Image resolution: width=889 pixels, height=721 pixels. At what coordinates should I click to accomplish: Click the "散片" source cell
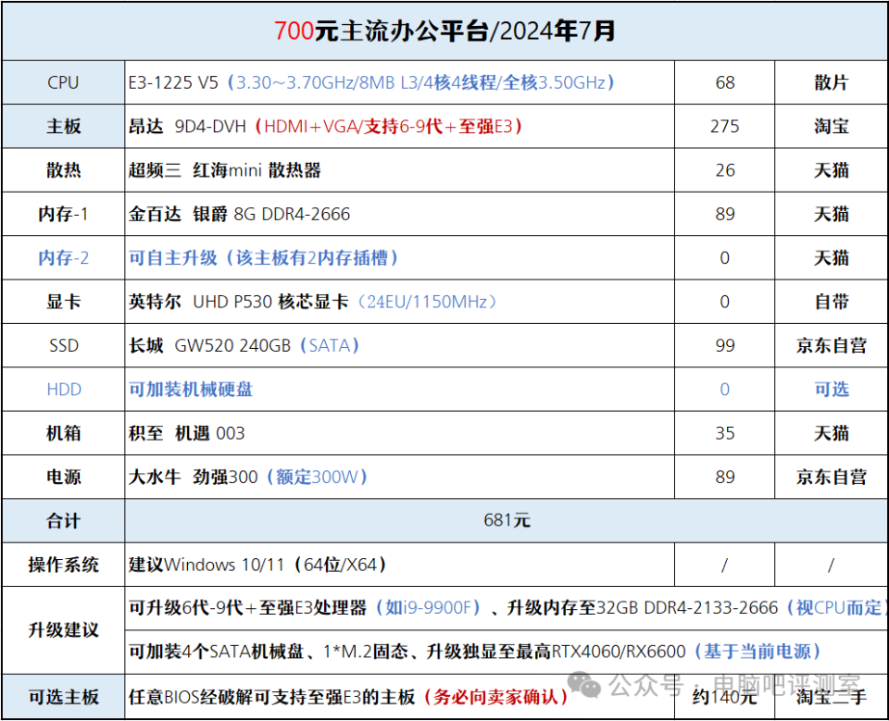[x=832, y=82]
